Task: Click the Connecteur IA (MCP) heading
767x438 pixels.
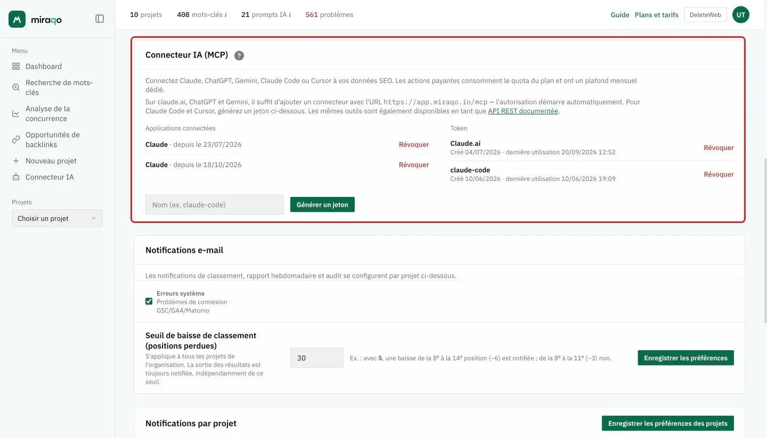Action: [186, 55]
